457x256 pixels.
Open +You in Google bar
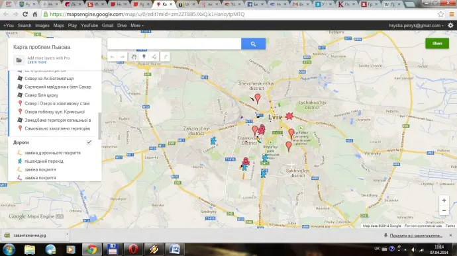click(x=9, y=25)
